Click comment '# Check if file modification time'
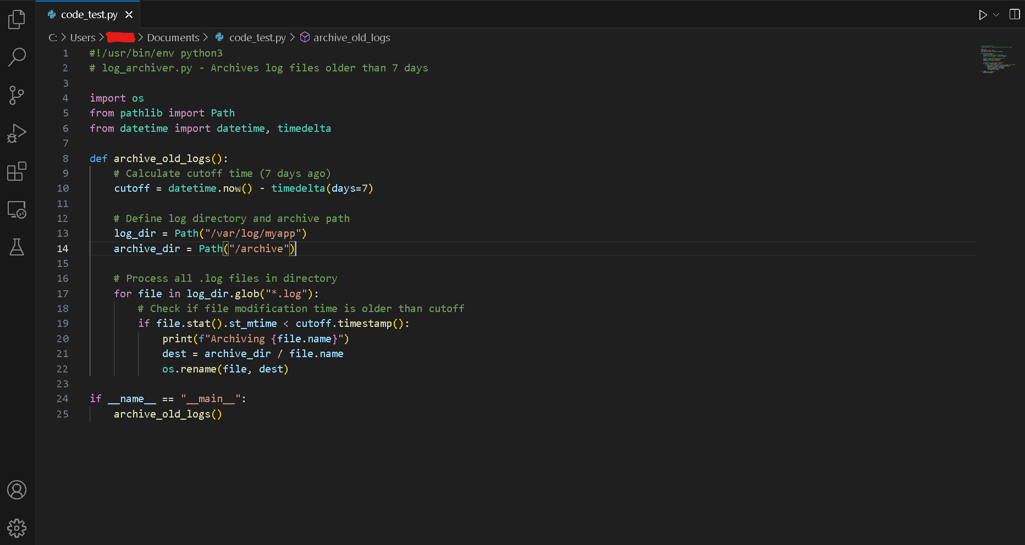The image size is (1025, 545). point(301,309)
